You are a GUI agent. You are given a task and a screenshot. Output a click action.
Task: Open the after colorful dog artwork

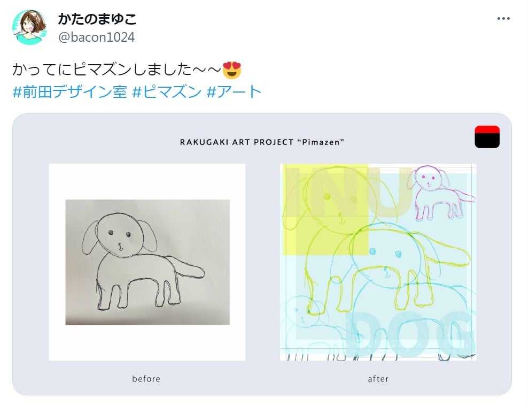(x=378, y=262)
